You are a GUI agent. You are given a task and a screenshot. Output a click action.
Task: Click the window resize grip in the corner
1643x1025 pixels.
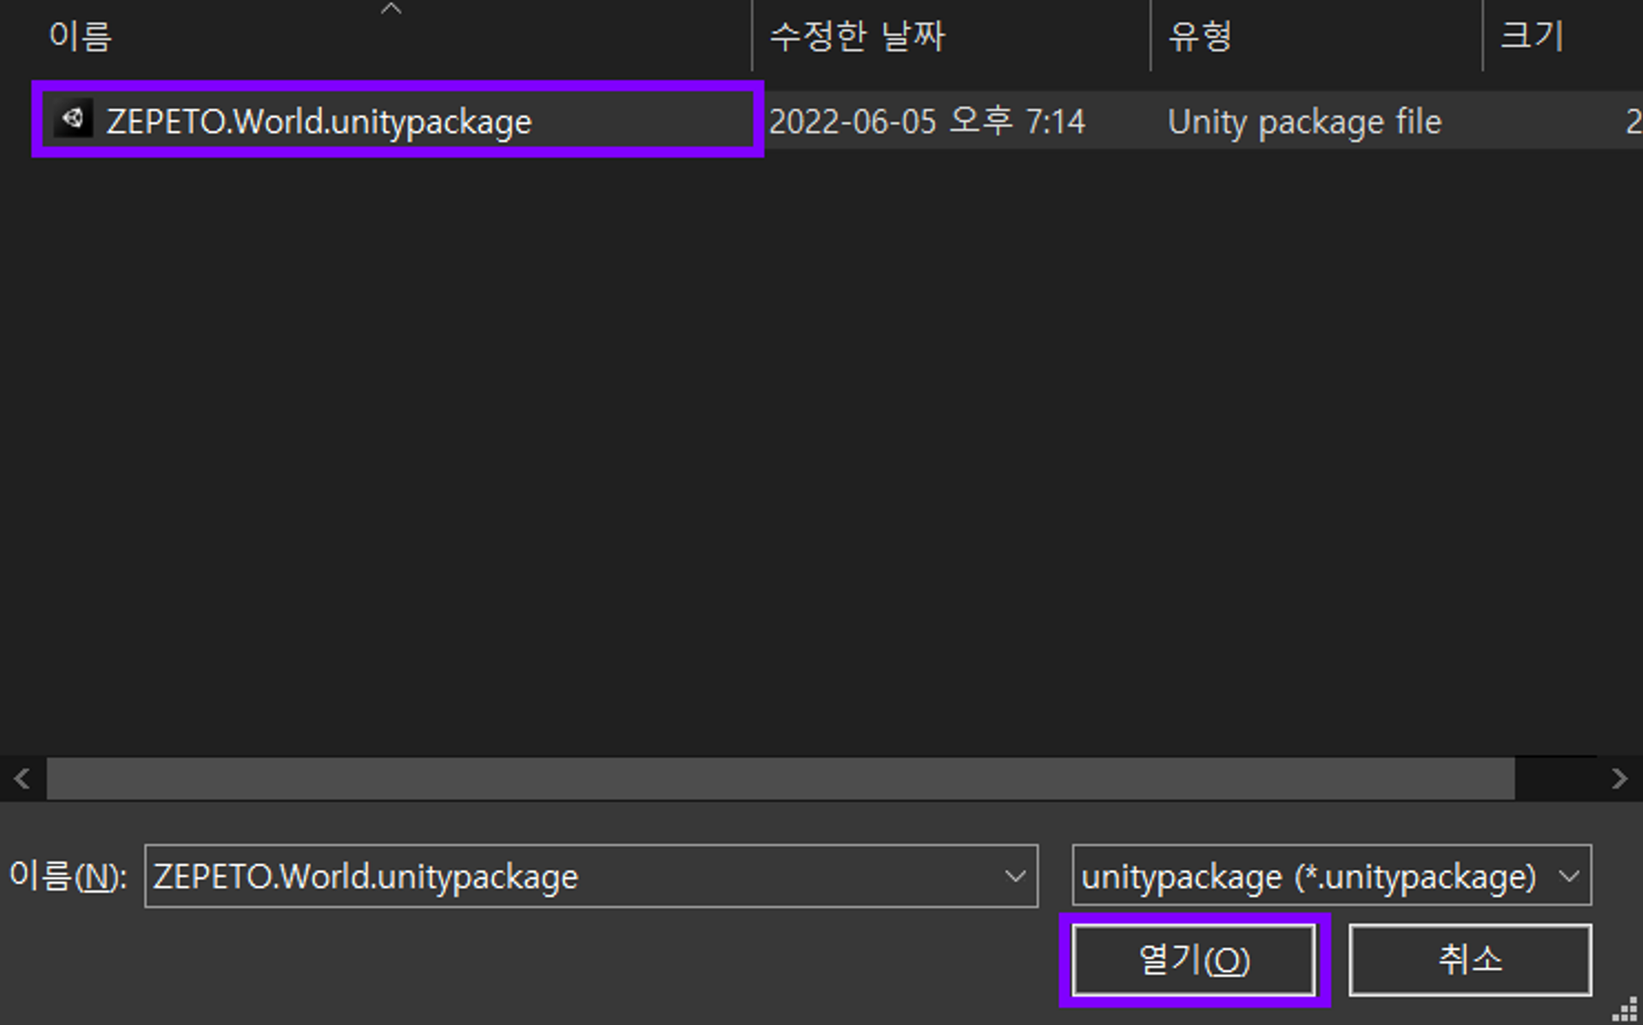click(x=1625, y=1010)
